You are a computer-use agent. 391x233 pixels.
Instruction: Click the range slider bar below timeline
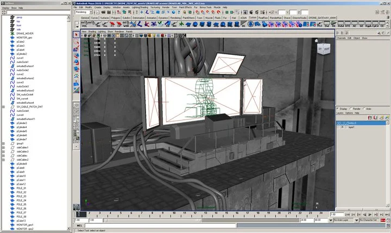point(153,221)
